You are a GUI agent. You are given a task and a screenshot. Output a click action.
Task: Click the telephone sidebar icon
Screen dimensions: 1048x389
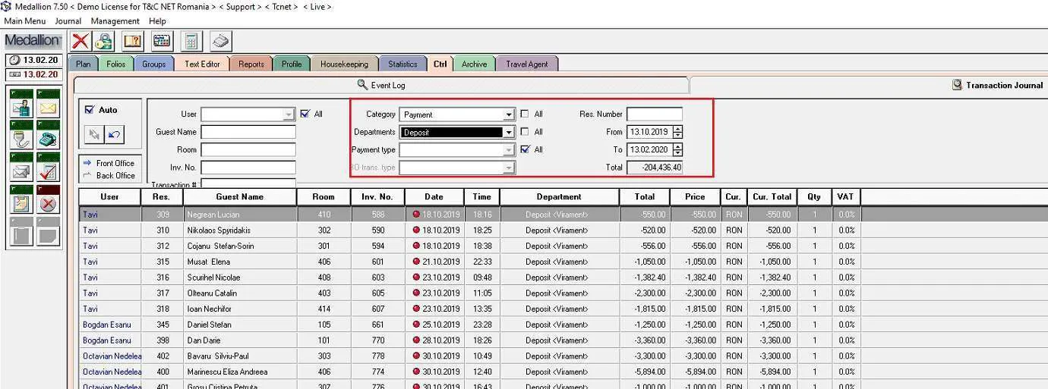48,137
